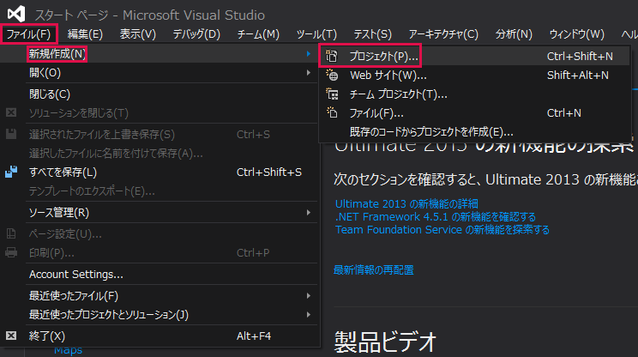The height and width of the screenshot is (357, 638).
Task: Open the アーキテクチャ(C) menu
Action: pyautogui.click(x=443, y=33)
